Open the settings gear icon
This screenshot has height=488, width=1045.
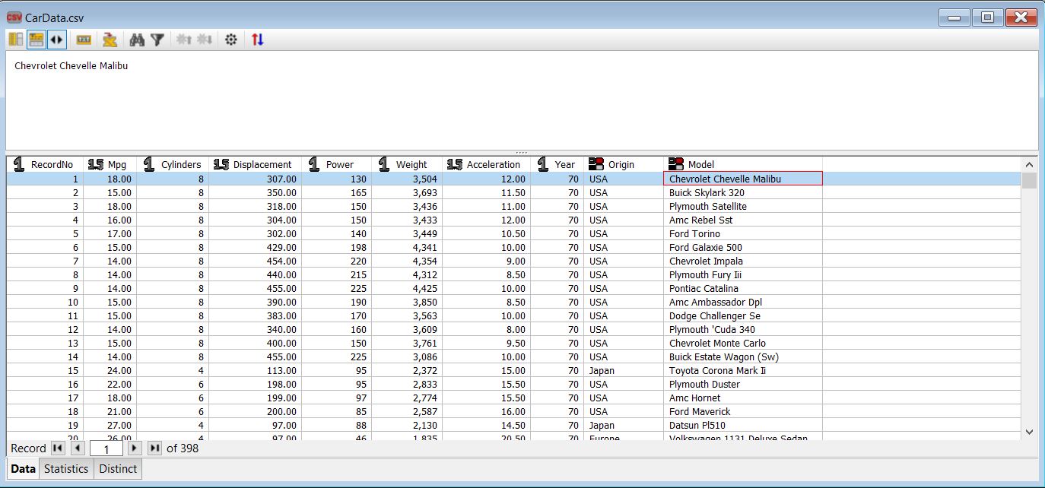pyautogui.click(x=230, y=39)
